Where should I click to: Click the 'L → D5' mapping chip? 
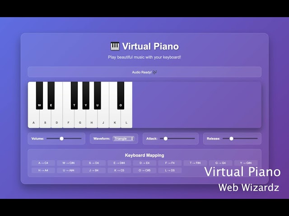point(170,171)
